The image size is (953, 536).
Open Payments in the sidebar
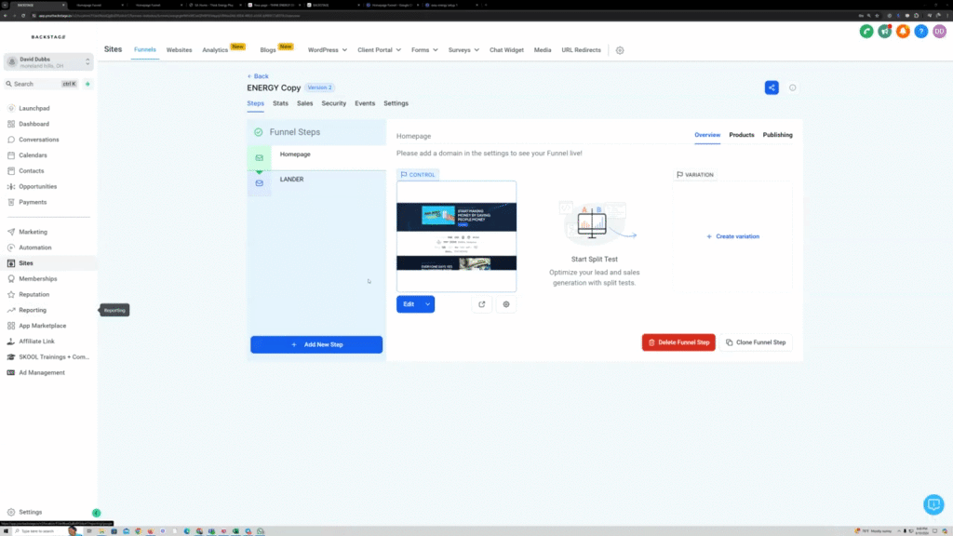33,202
